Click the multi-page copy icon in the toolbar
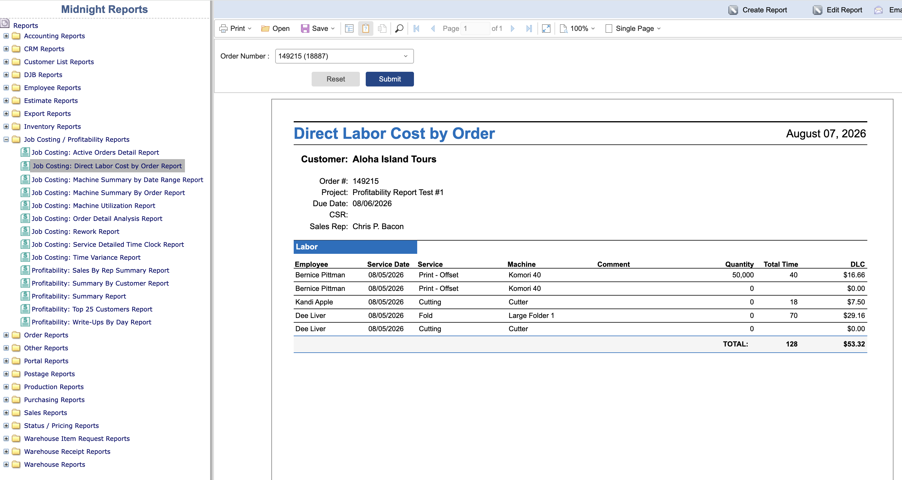The height and width of the screenshot is (480, 902). pos(382,28)
